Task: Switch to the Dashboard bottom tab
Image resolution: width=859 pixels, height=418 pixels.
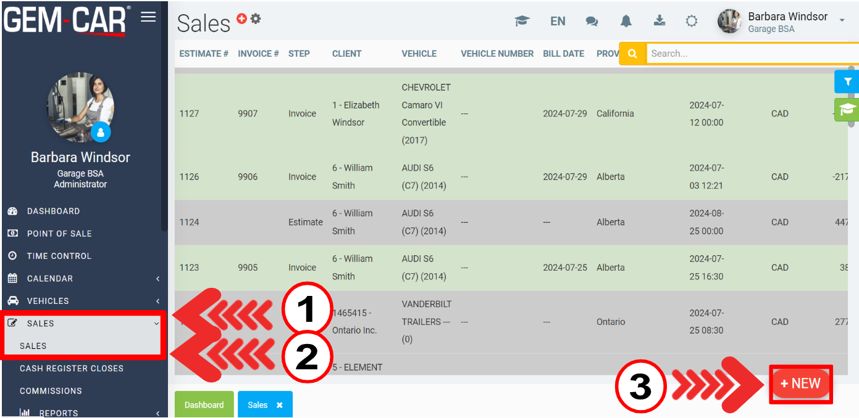Action: [x=204, y=405]
